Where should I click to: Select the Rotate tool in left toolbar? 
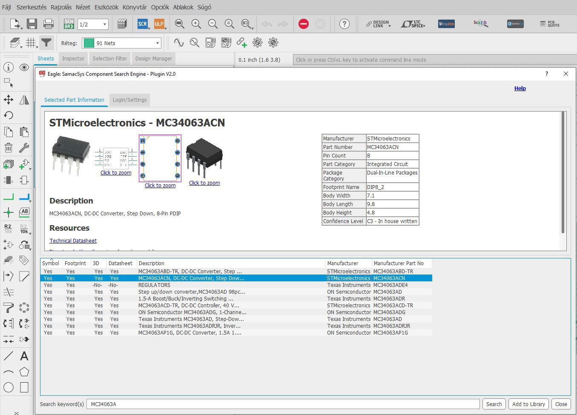(x=8, y=115)
